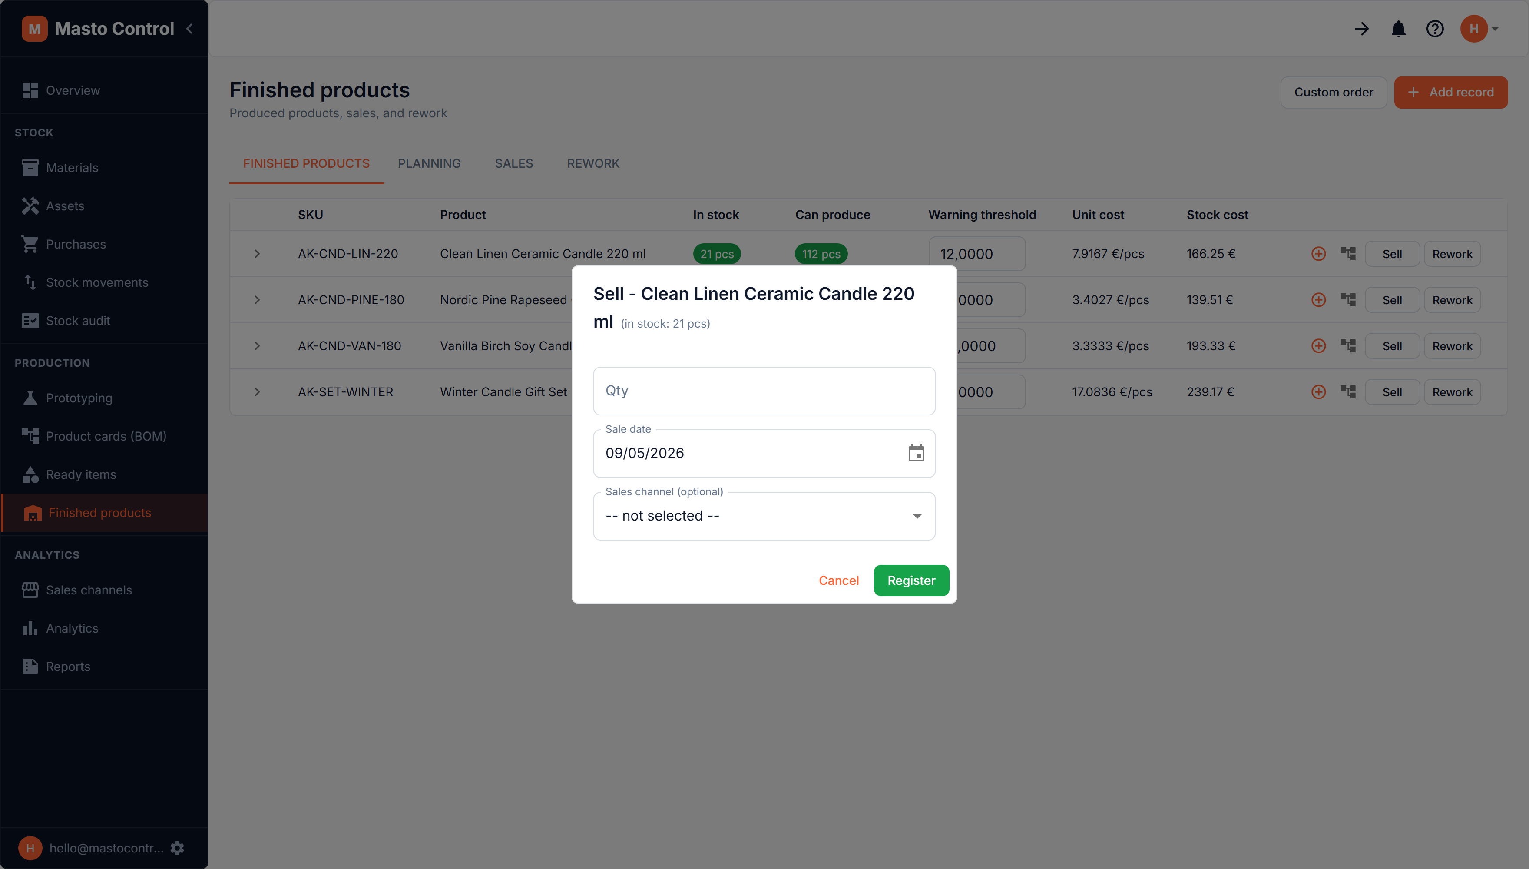
Task: Click Sell for Clean Linen Ceramic Candle
Action: pos(1392,254)
